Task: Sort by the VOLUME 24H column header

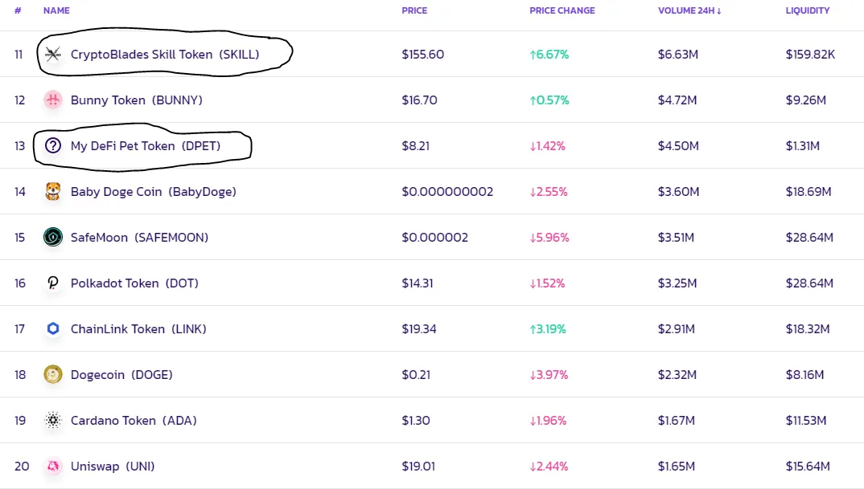Action: tap(689, 10)
